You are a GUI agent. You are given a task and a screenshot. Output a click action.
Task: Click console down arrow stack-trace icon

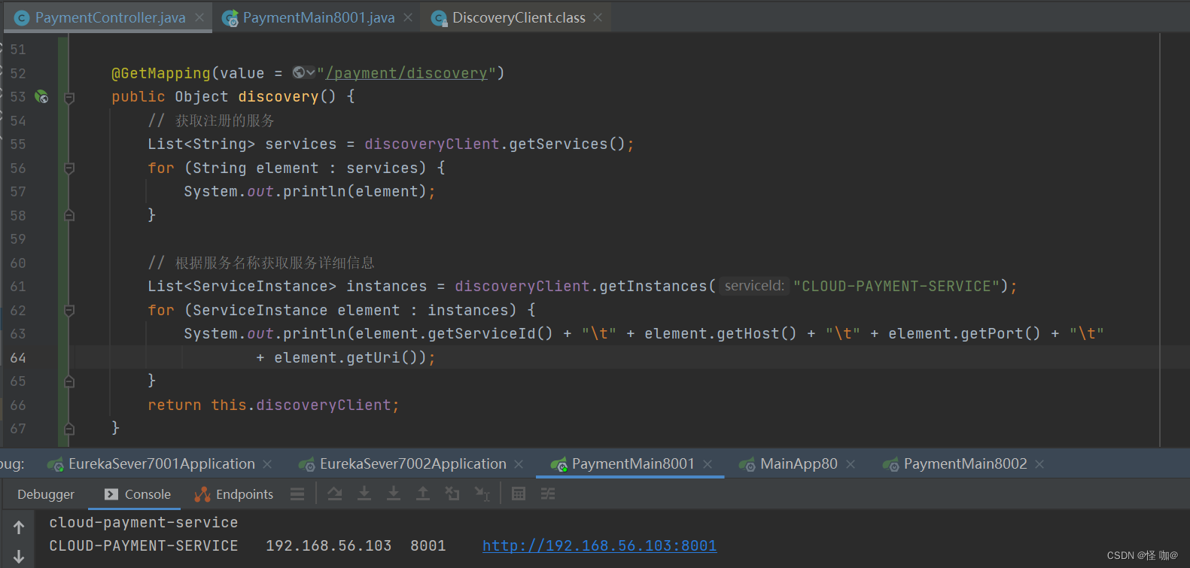pos(19,557)
